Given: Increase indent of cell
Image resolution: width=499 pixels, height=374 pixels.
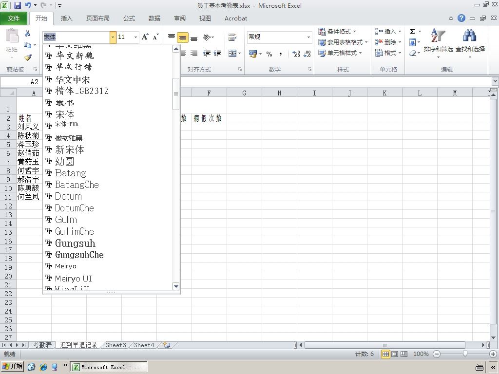Looking at the screenshot, I should coord(218,54).
